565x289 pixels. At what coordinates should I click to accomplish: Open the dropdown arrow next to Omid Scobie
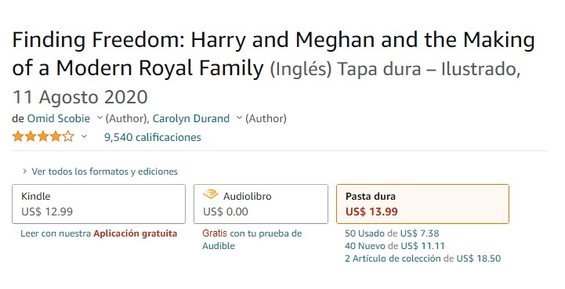coord(100,117)
